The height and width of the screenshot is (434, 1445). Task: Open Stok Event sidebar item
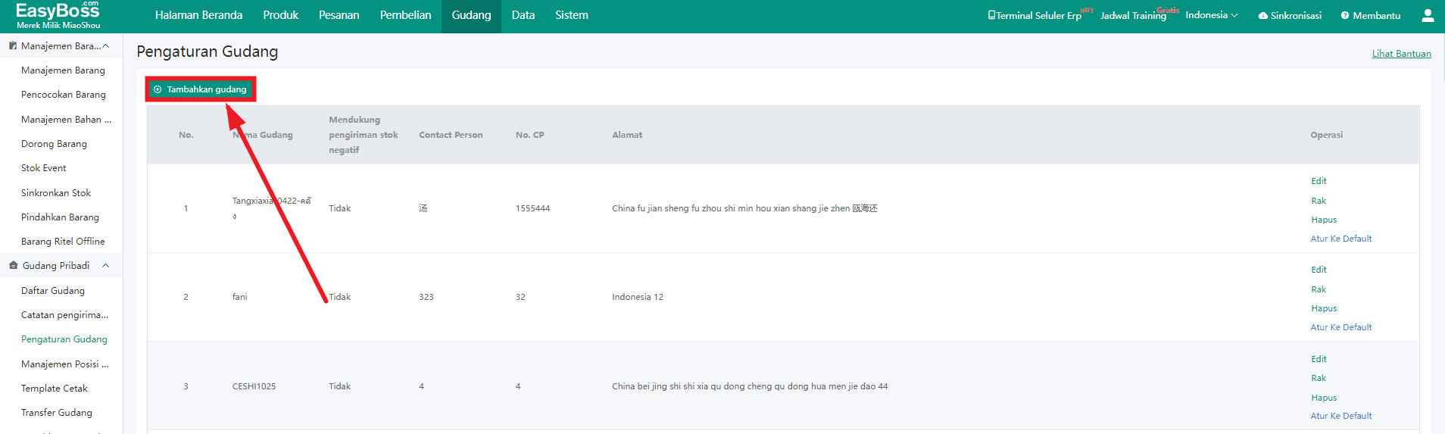(x=44, y=168)
